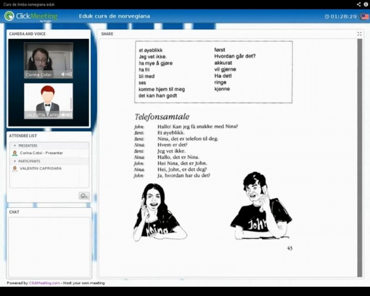Image resolution: width=370 pixels, height=296 pixels.
Task: Click 'Hvordan går det?' in the vocabulary box
Action: coord(235,56)
